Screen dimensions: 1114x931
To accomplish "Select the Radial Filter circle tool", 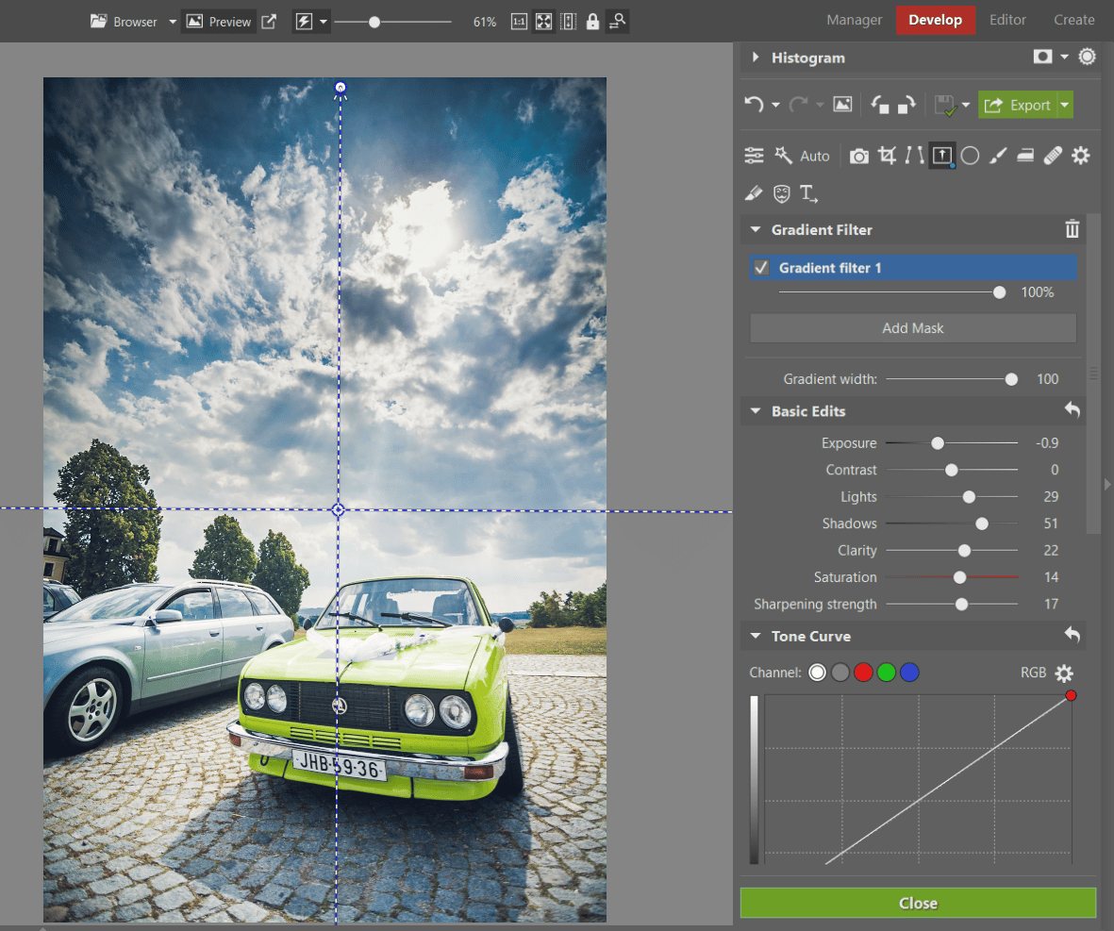I will (970, 156).
